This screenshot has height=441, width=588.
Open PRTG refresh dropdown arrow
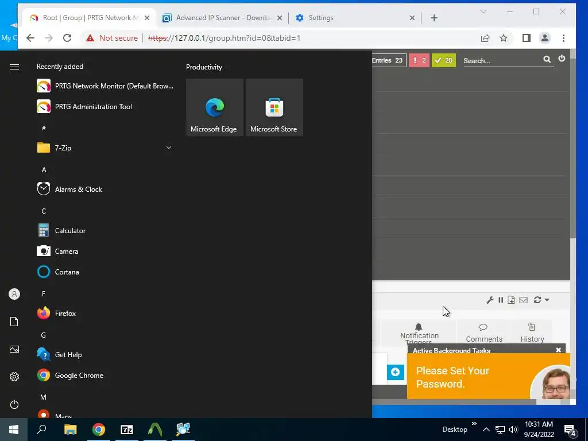click(547, 300)
